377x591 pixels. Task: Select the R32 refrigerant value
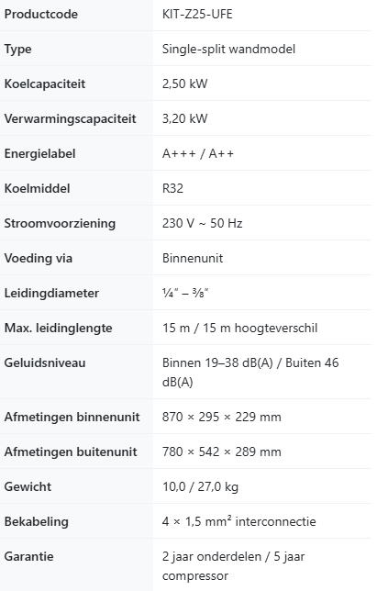click(172, 188)
